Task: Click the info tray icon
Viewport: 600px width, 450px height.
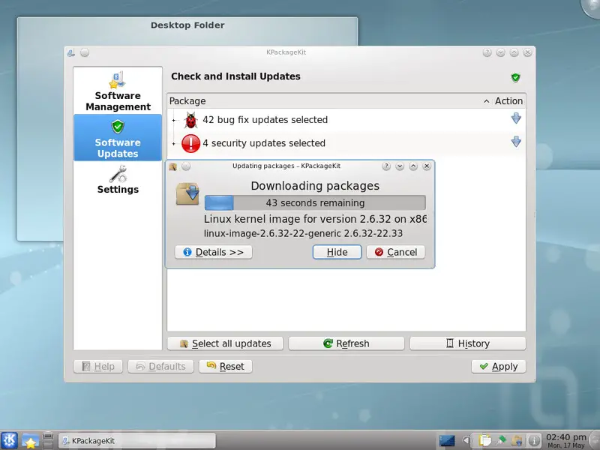Action: 534,441
